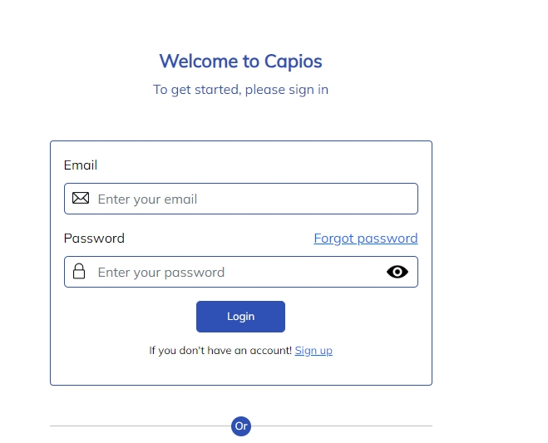This screenshot has height=443, width=548.
Task: Focus the Enter your email input
Action: [241, 199]
